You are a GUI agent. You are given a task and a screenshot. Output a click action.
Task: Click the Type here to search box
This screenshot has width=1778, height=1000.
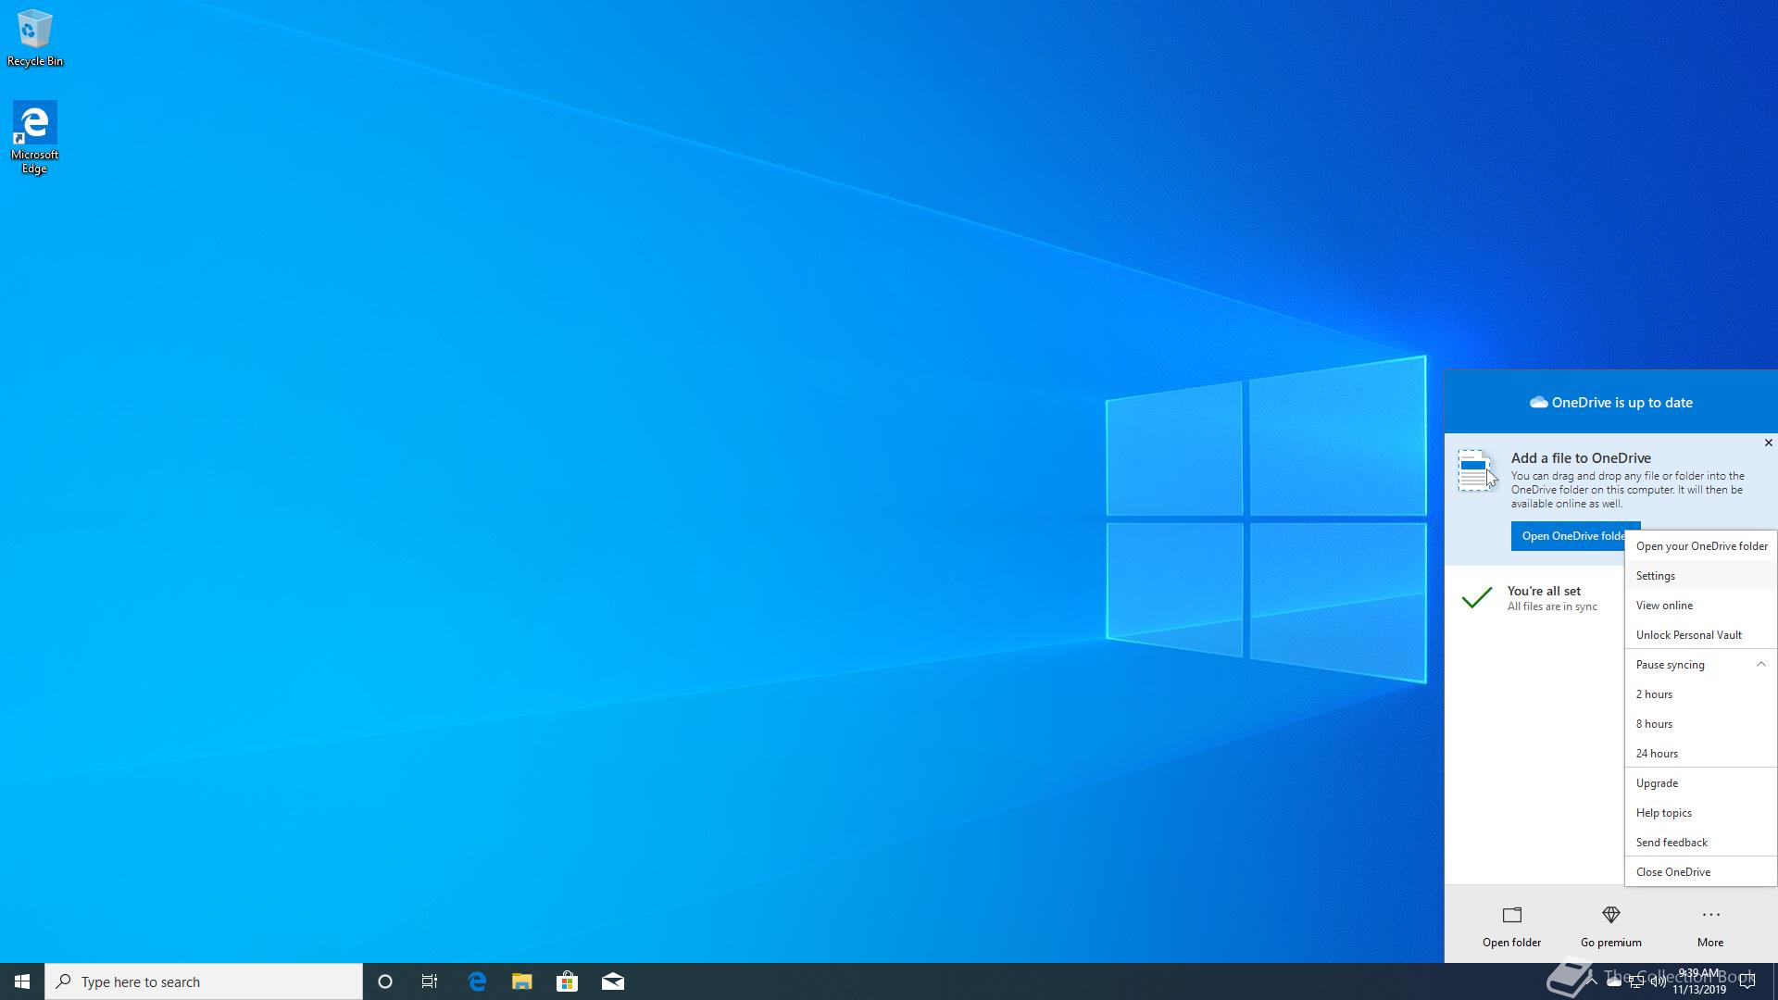(x=204, y=981)
